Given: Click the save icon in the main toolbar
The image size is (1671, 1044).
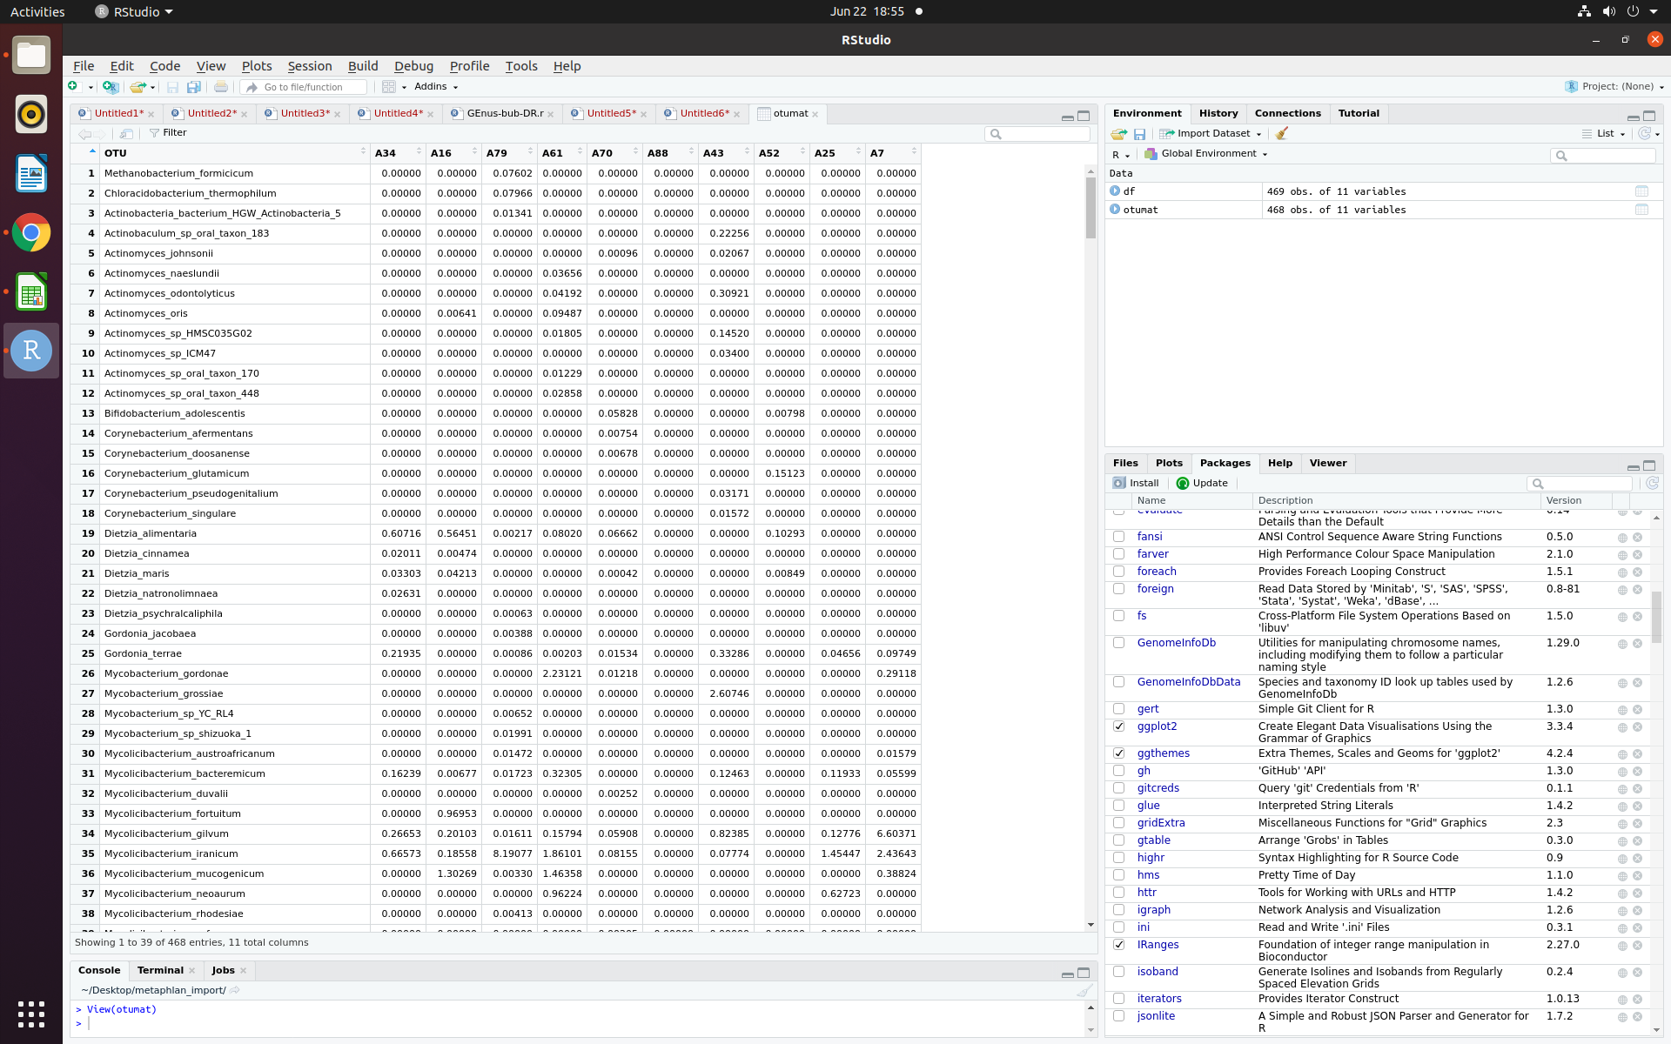Looking at the screenshot, I should click(173, 86).
